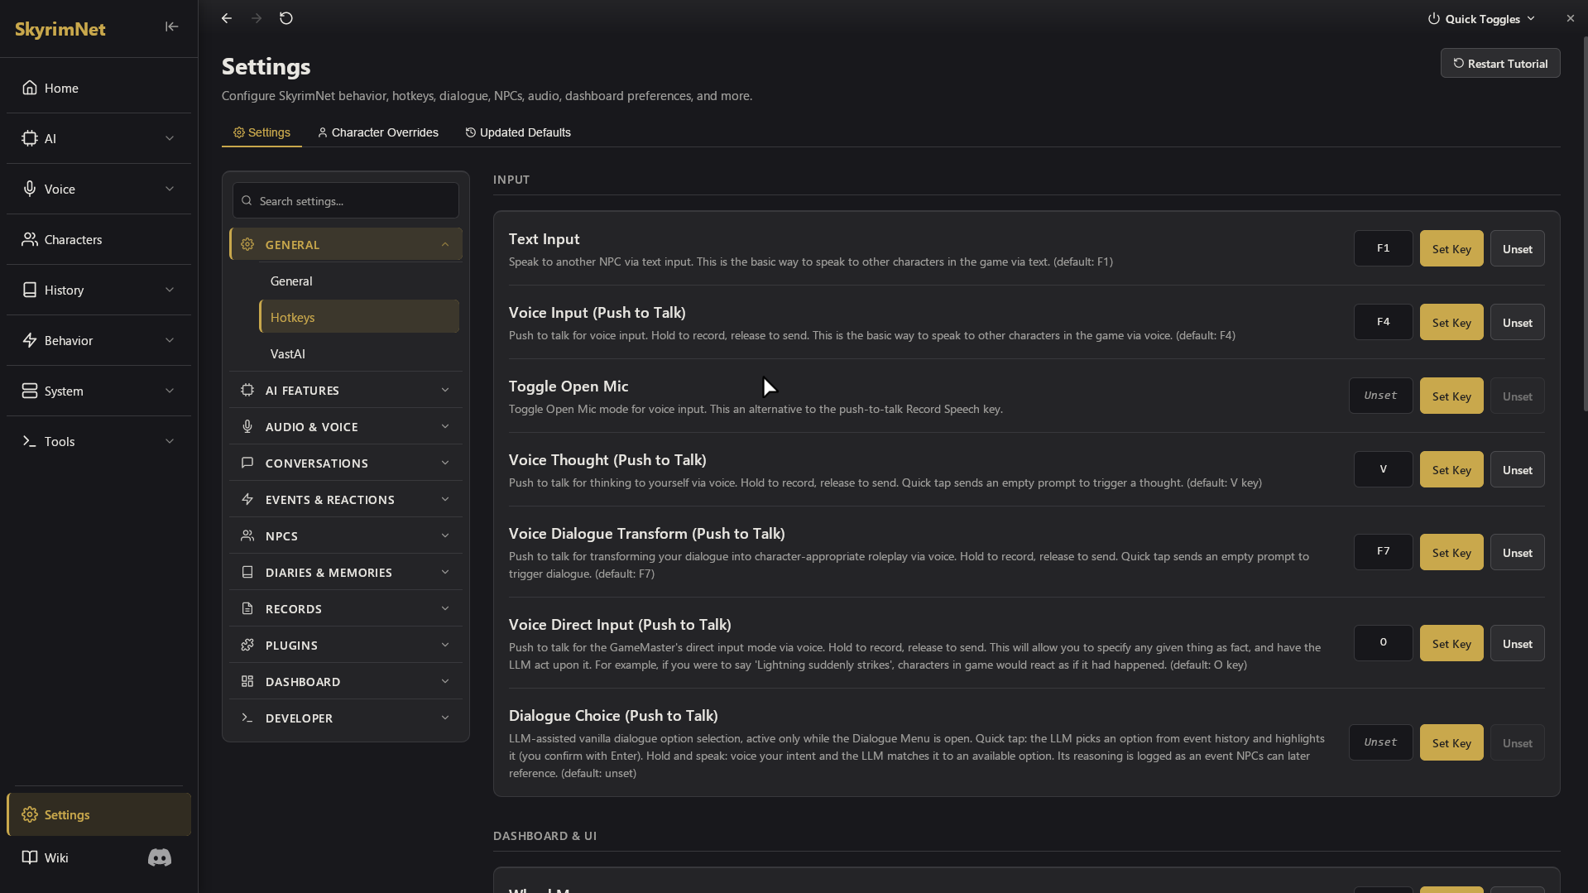Click the SkyrimNet logo
The width and height of the screenshot is (1588, 893).
[x=60, y=29]
